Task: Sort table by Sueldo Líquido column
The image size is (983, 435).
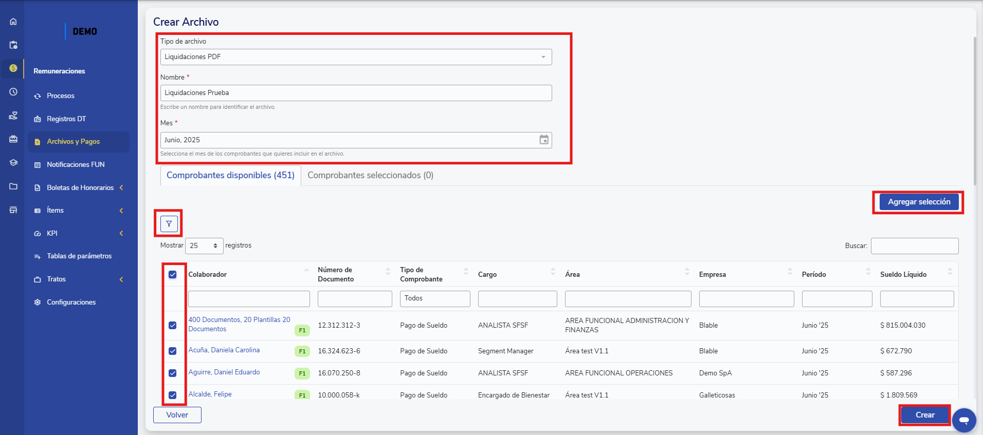Action: coord(903,275)
